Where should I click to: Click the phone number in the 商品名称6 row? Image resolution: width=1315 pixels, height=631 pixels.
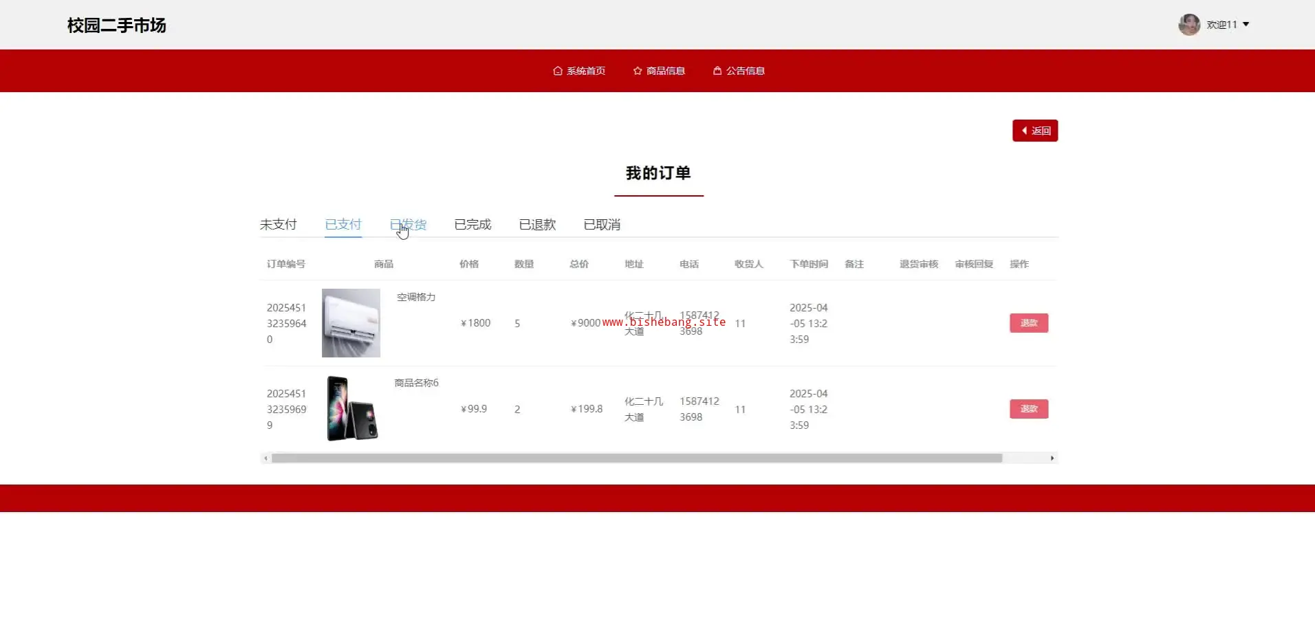pyautogui.click(x=699, y=409)
